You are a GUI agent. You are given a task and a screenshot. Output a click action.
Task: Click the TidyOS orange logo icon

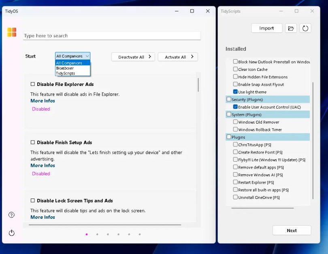tap(12, 32)
